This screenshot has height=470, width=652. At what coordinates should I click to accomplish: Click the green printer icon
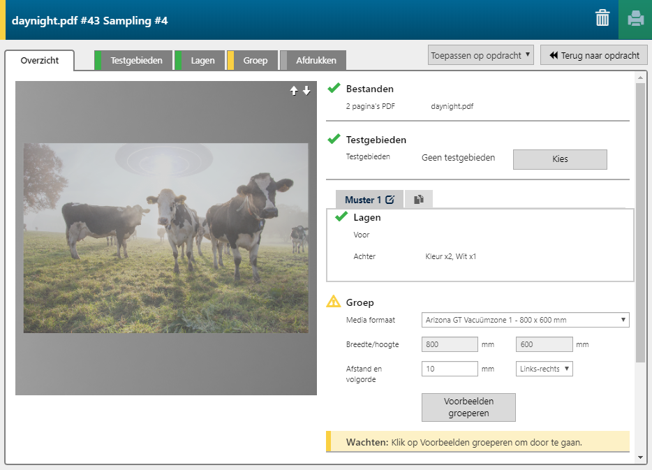635,19
